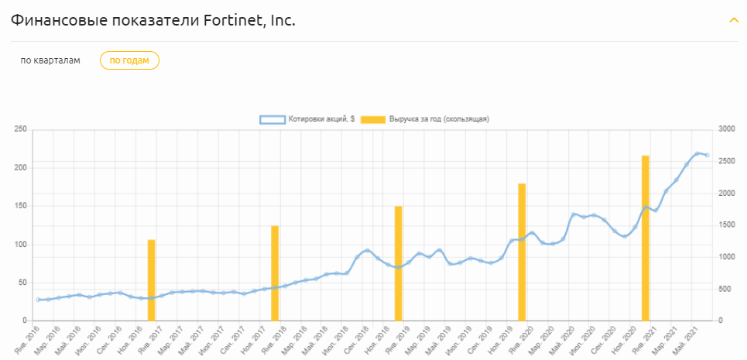Click the last stock price point on the line
The image size is (747, 360).
click(x=707, y=155)
